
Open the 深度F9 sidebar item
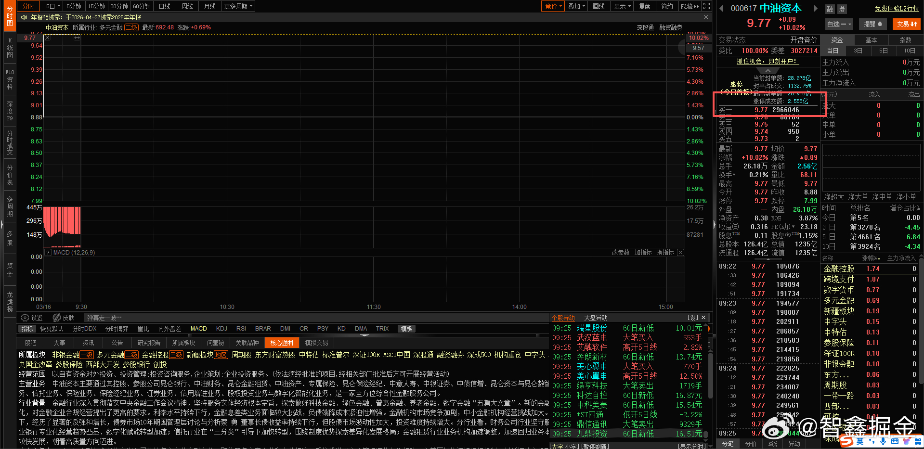point(10,111)
